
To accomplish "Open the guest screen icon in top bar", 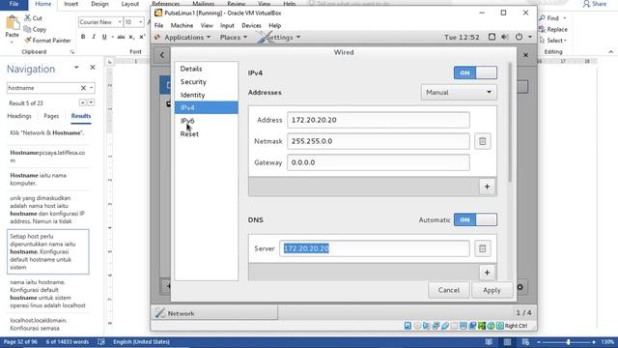I will click(x=492, y=37).
